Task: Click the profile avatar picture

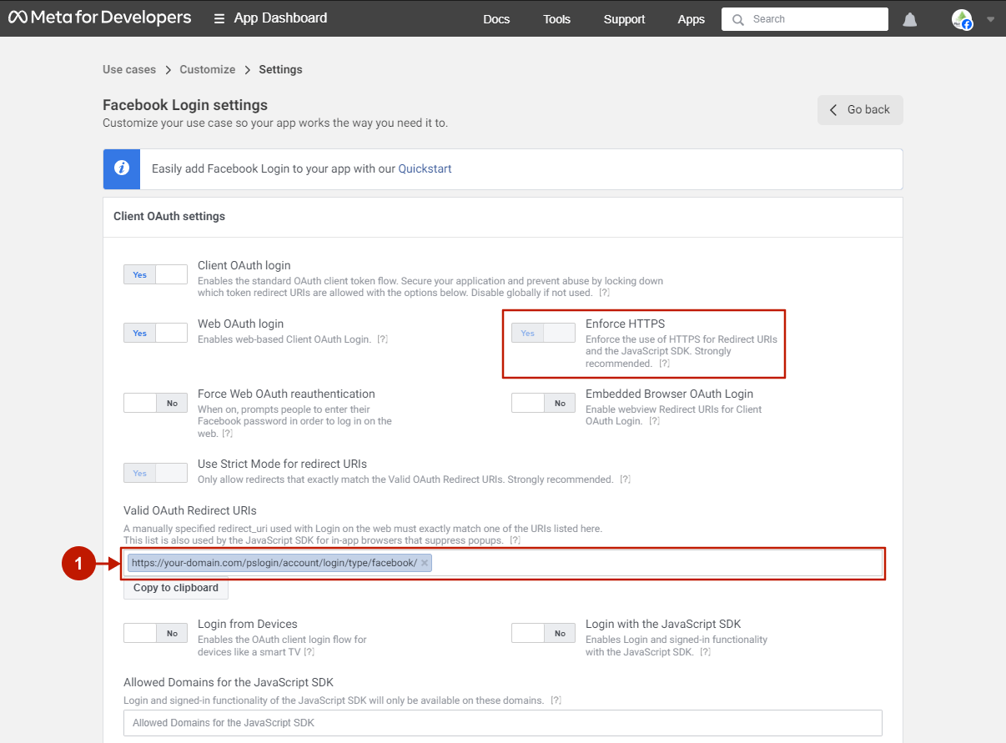Action: (962, 19)
